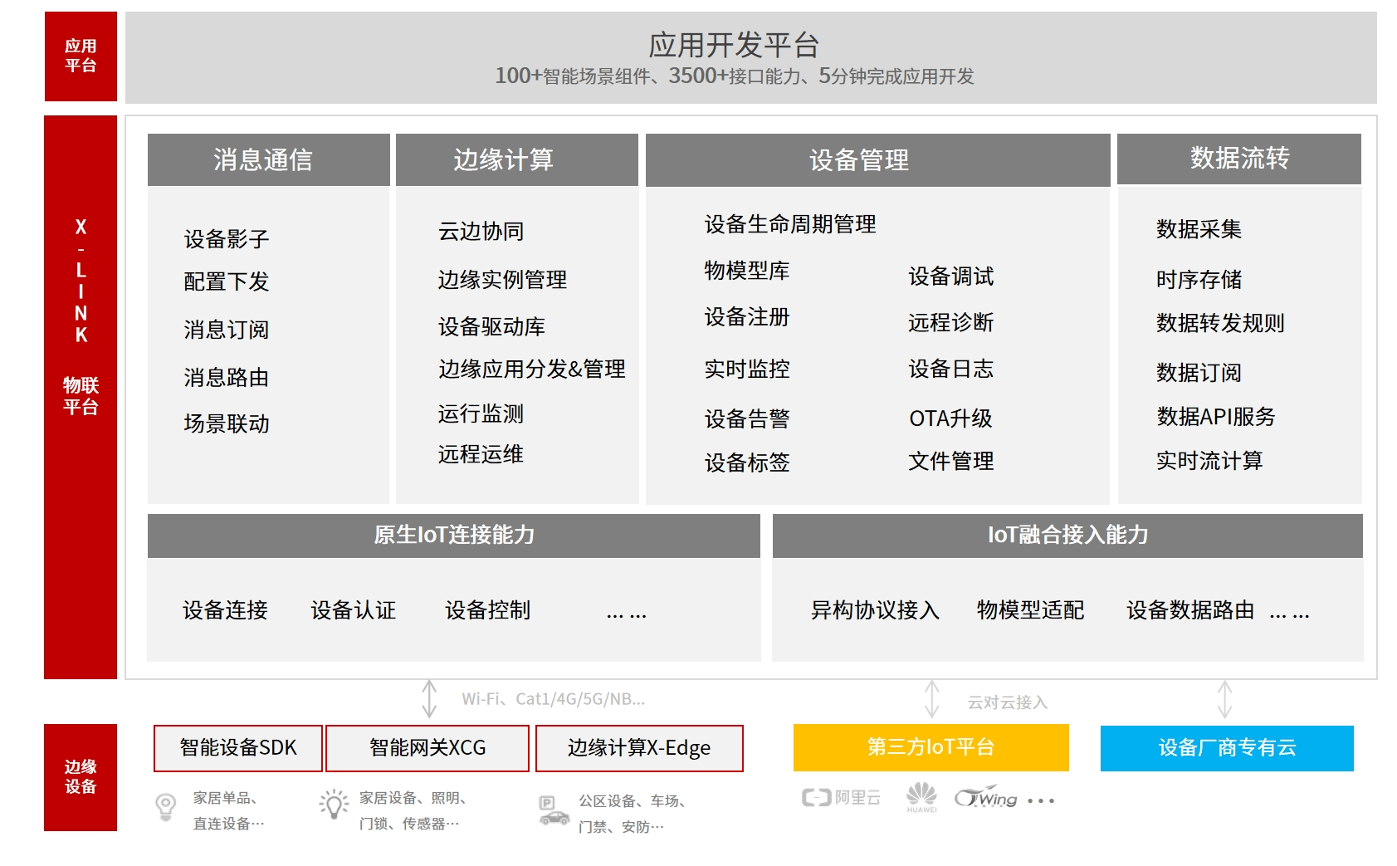Viewport: 1397px width, 866px height.
Task: Select the 原生IoT连接能力 header
Action: click(x=454, y=536)
